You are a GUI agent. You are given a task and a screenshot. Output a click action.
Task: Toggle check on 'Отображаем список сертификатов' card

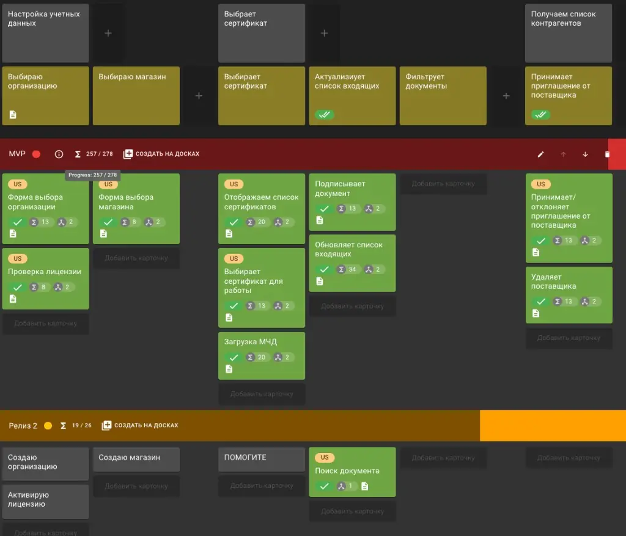(234, 222)
